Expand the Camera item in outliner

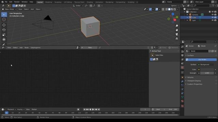coord(187,15)
